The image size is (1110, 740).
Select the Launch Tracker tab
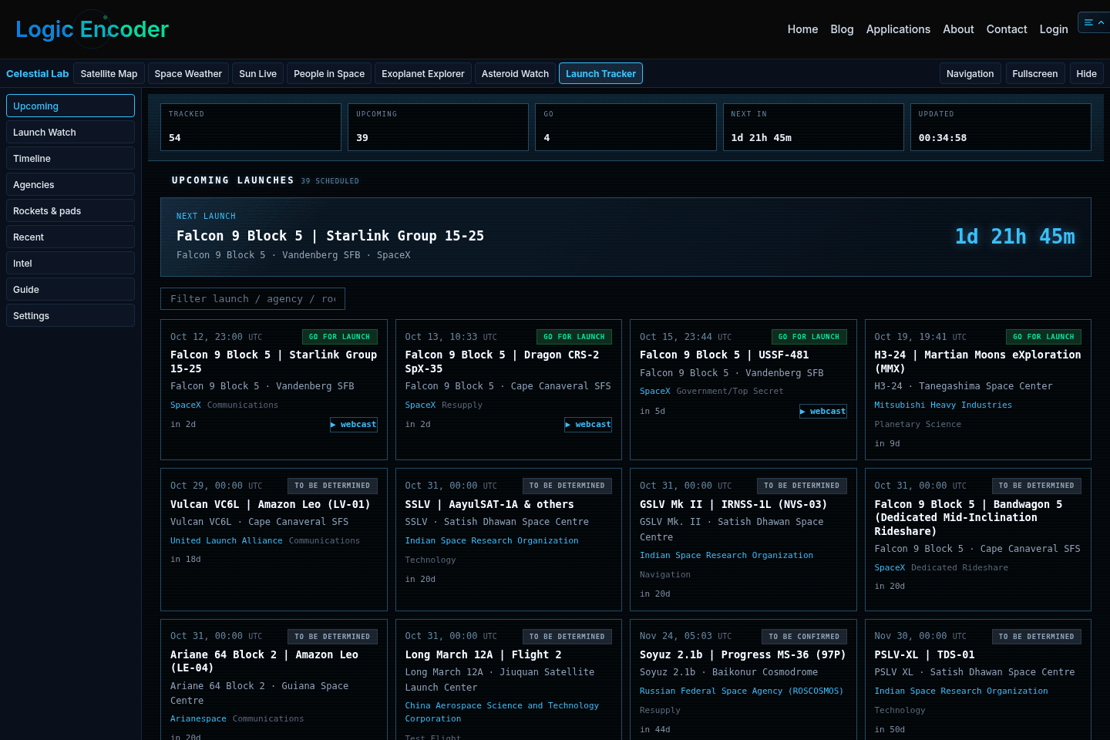pos(600,73)
